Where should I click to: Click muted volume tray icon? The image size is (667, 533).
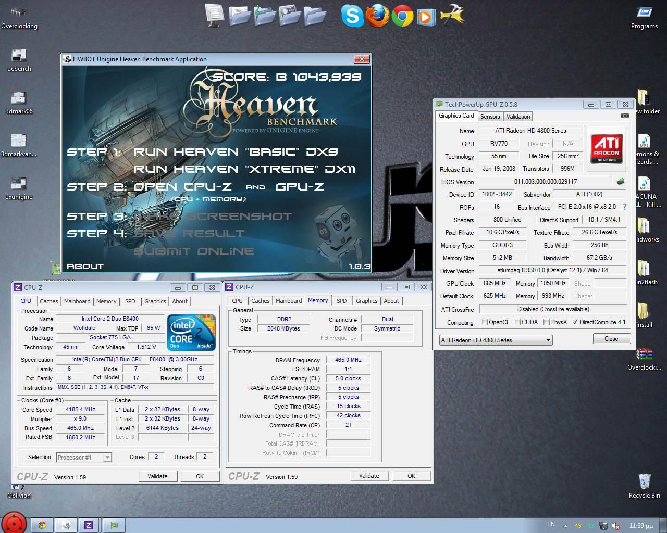pos(616,526)
